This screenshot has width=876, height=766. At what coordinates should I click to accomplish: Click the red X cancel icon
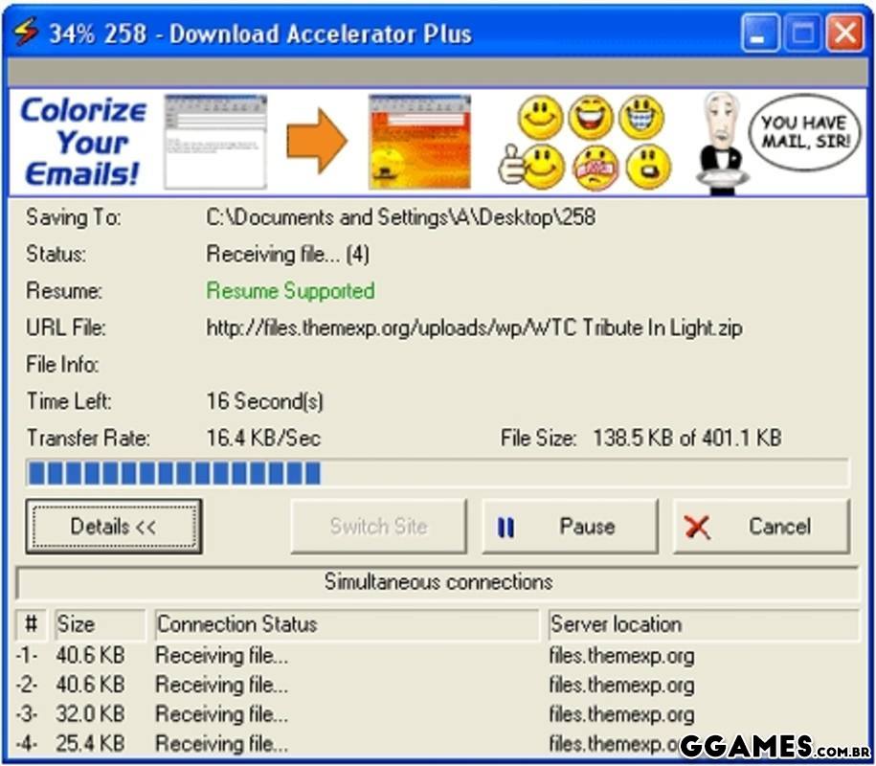coord(698,527)
